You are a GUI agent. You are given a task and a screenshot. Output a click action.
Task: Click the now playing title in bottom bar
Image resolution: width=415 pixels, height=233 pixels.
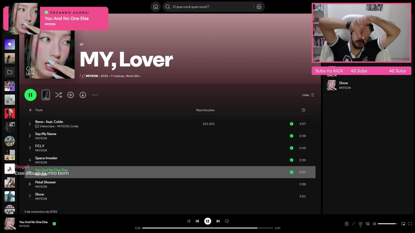(33, 222)
